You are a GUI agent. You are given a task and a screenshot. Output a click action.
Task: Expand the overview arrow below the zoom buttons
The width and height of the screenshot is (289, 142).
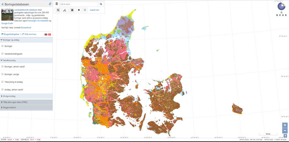286,136
